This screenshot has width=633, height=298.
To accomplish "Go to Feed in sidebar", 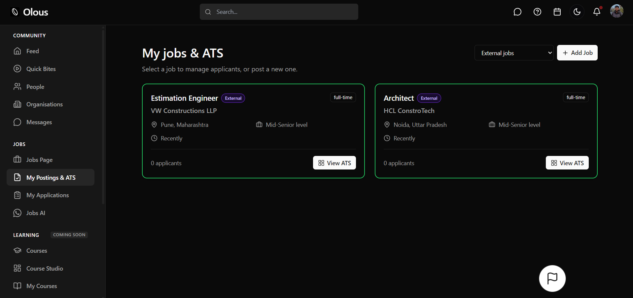I will [x=51, y=51].
